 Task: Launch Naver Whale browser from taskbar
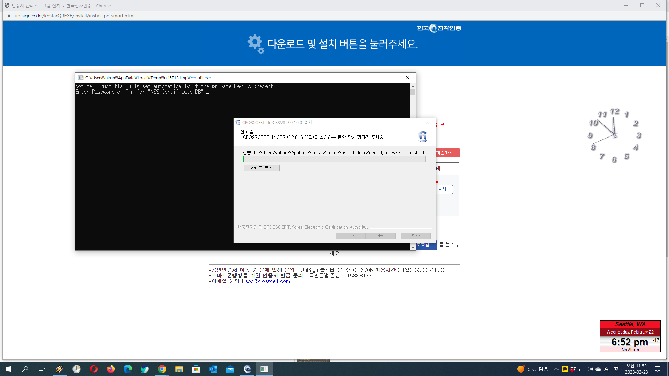click(x=145, y=369)
